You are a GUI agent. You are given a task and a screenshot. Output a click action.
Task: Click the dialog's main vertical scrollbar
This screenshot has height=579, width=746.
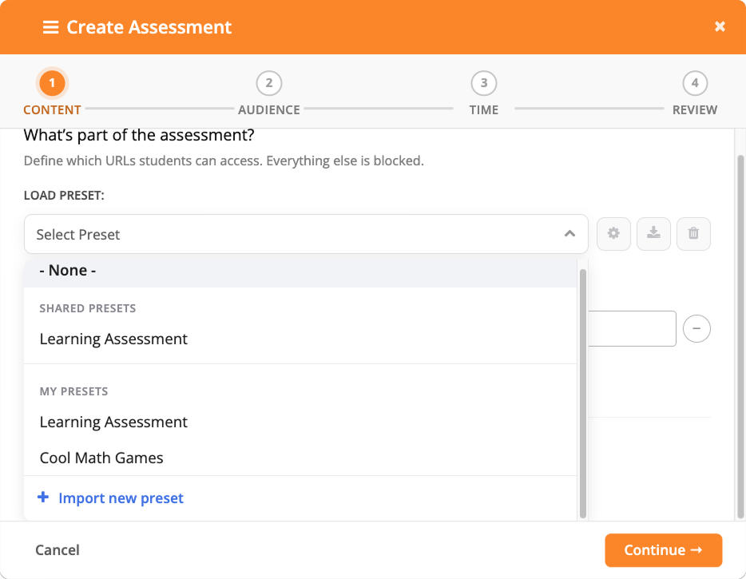740,337
